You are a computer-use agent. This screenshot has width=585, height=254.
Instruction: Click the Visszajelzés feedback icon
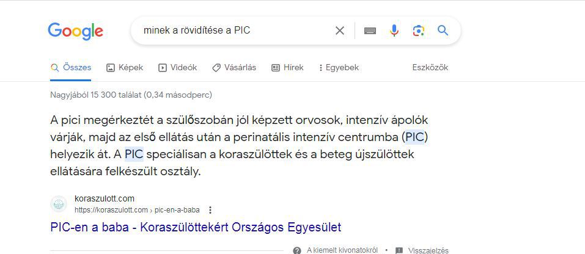pos(399,250)
